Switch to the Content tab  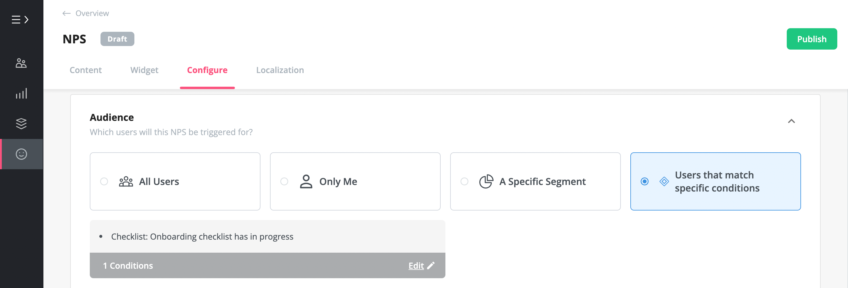86,70
